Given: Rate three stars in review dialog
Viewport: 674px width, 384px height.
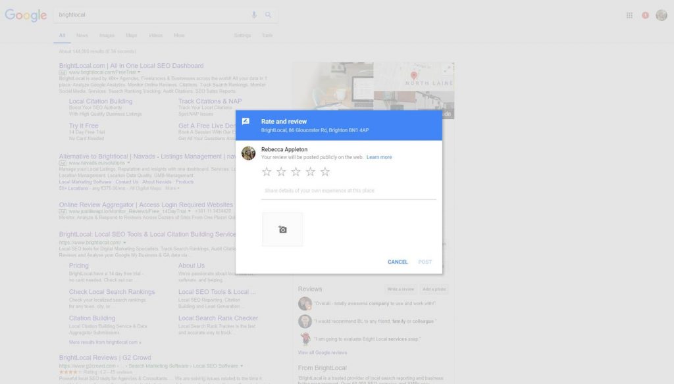Looking at the screenshot, I should point(296,172).
